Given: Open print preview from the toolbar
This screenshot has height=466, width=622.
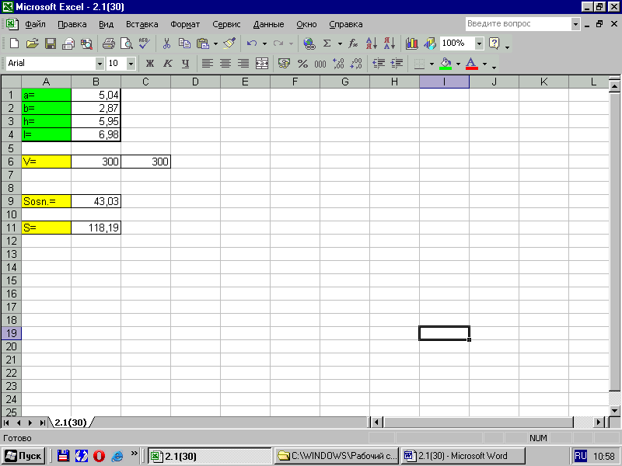Looking at the screenshot, I should coord(127,43).
